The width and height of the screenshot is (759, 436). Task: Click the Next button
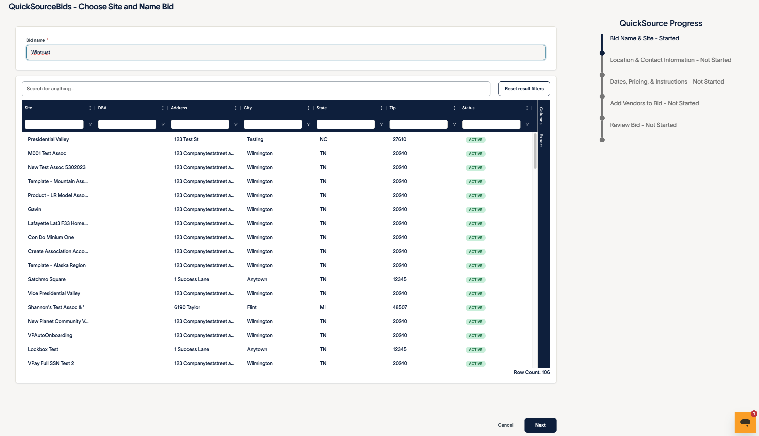(x=540, y=425)
